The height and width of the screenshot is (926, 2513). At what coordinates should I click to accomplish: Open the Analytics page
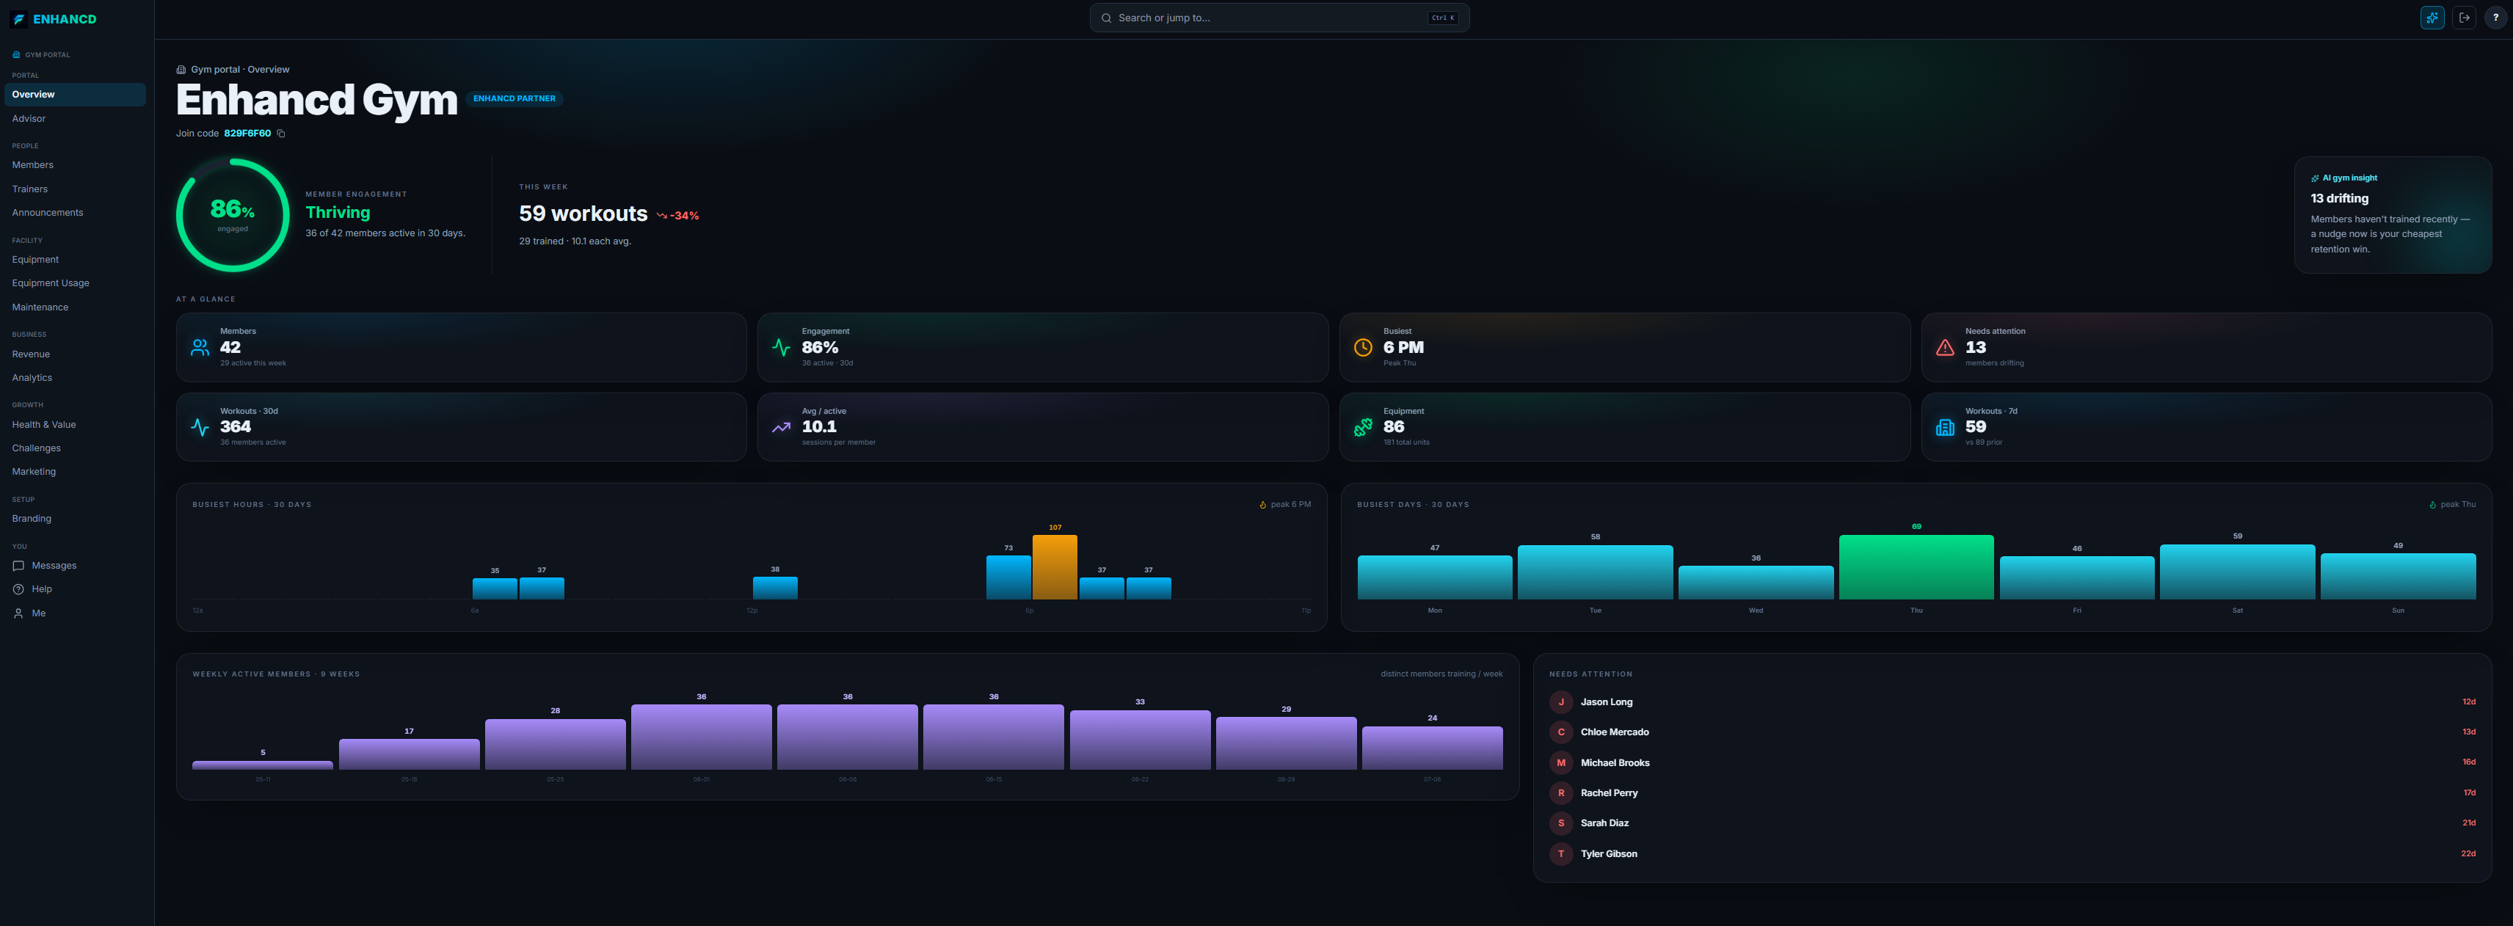point(75,378)
